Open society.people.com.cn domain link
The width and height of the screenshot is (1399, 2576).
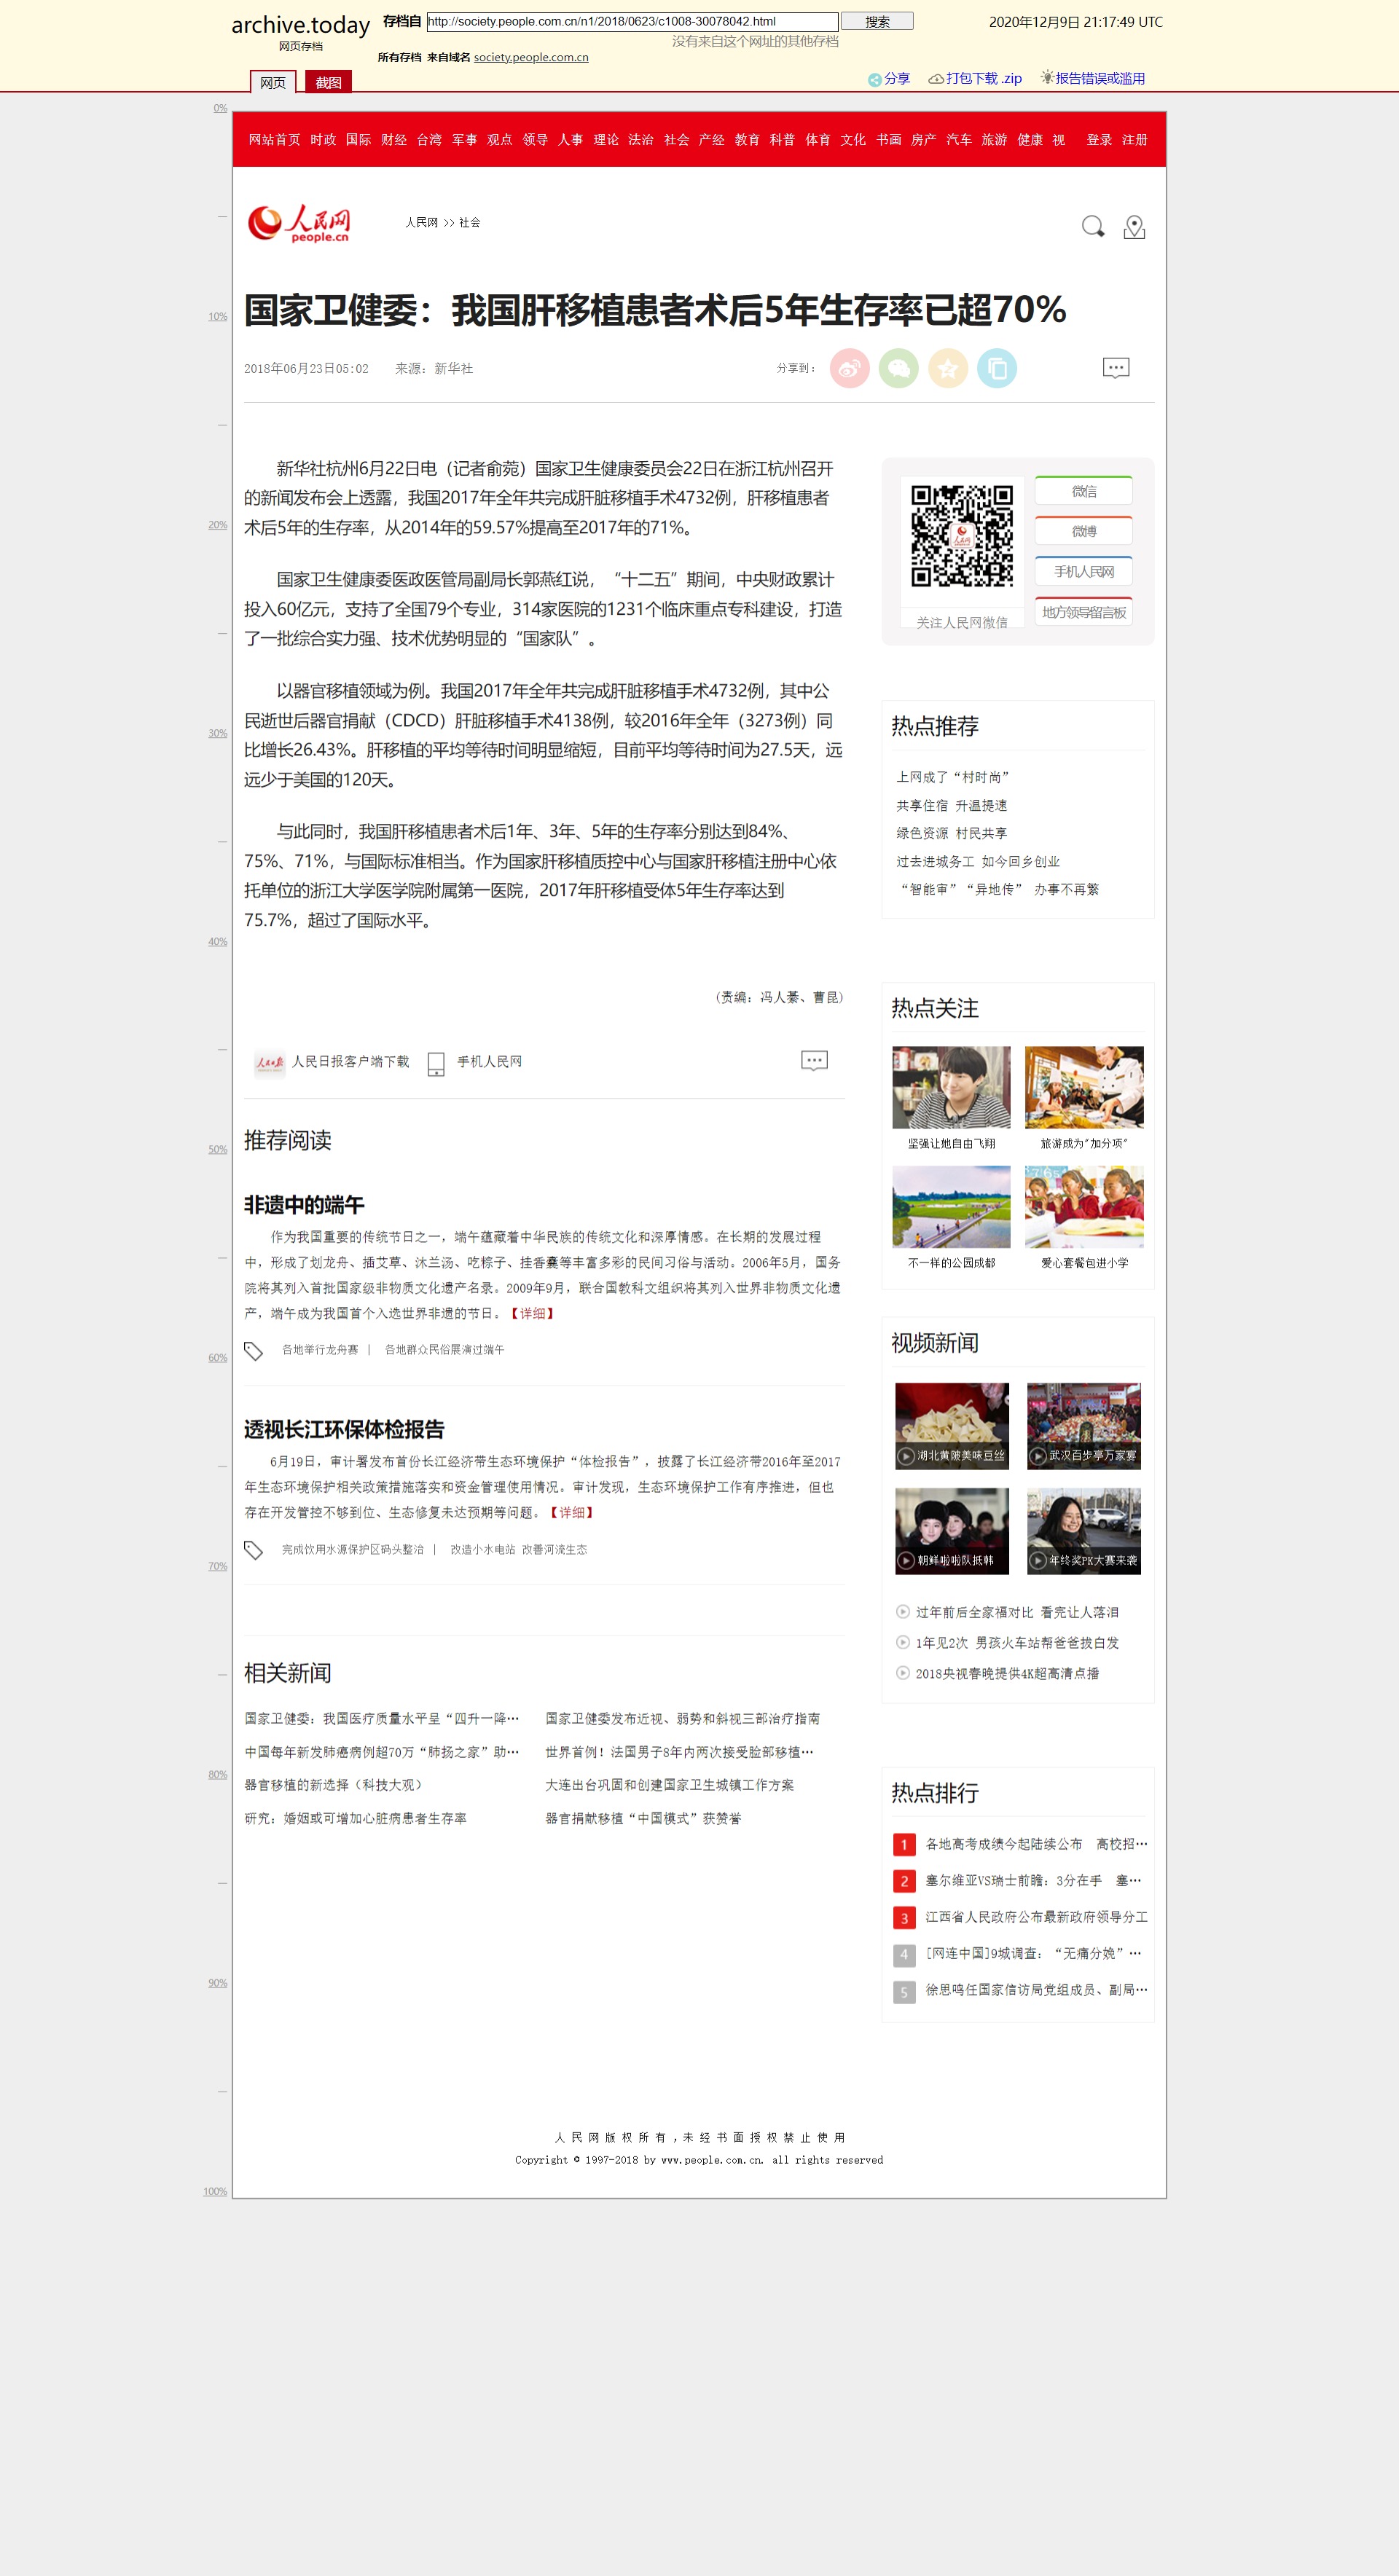tap(531, 57)
